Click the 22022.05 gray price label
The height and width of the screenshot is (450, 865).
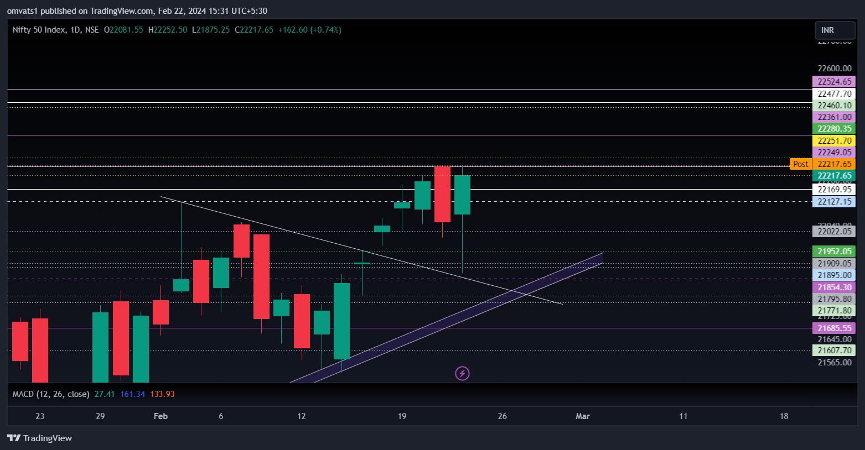point(834,232)
